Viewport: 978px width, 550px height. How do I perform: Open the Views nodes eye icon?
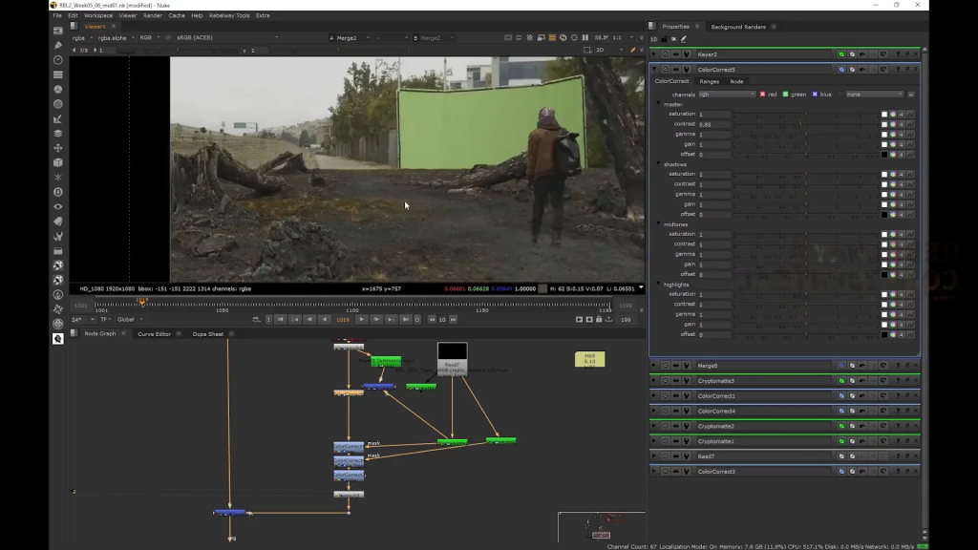[58, 207]
